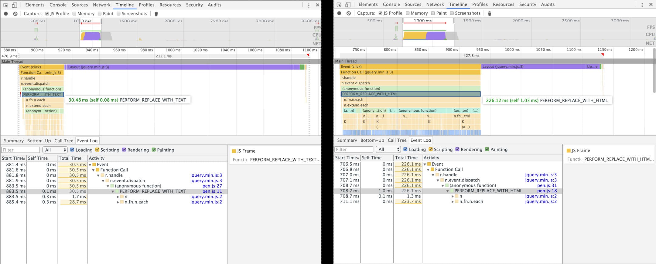Enable Memory capture in left window

point(74,14)
